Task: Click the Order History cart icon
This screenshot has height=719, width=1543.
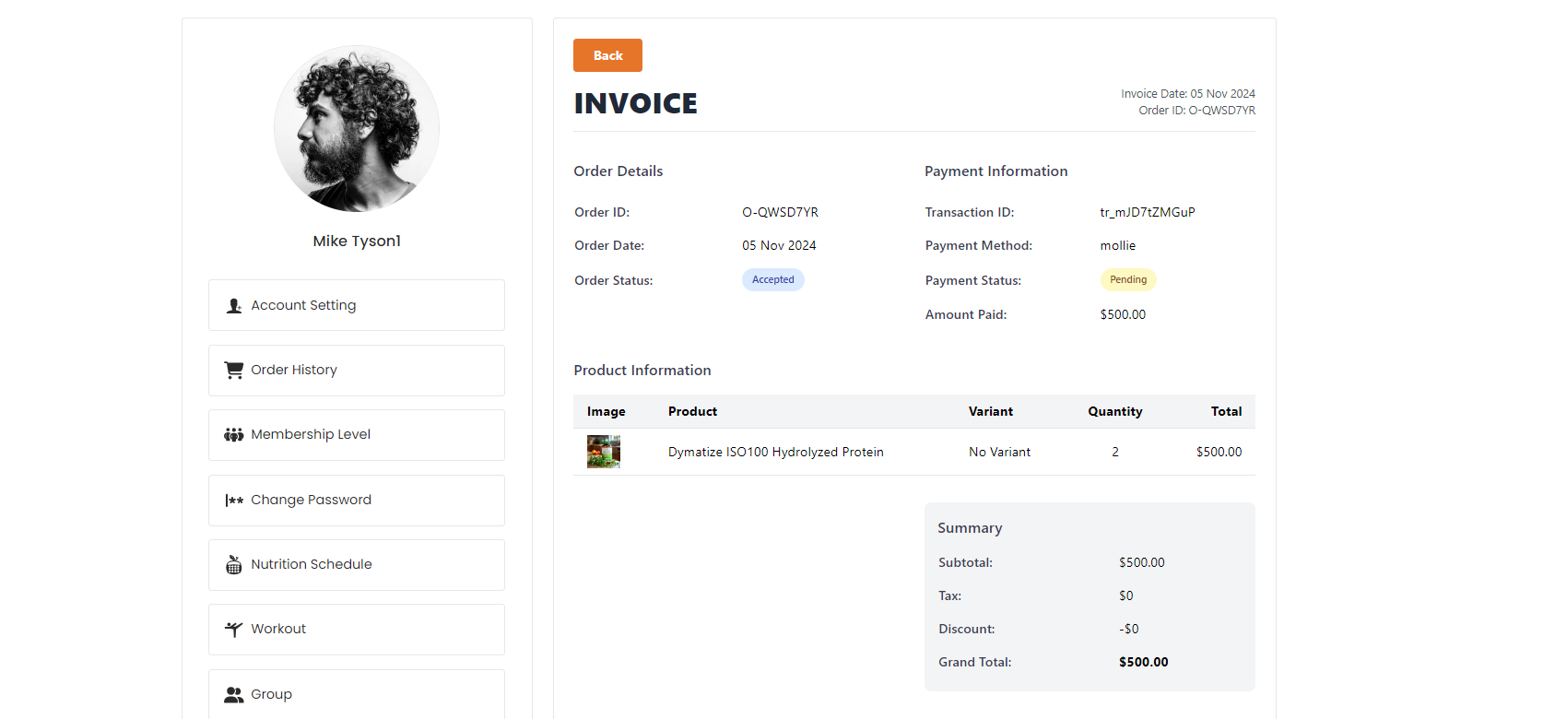Action: (234, 371)
